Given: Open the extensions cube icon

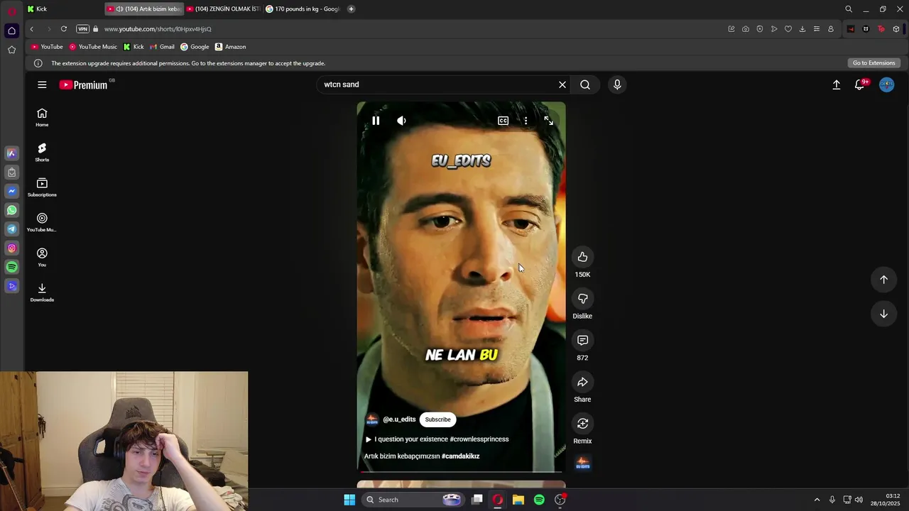Looking at the screenshot, I should point(896,29).
